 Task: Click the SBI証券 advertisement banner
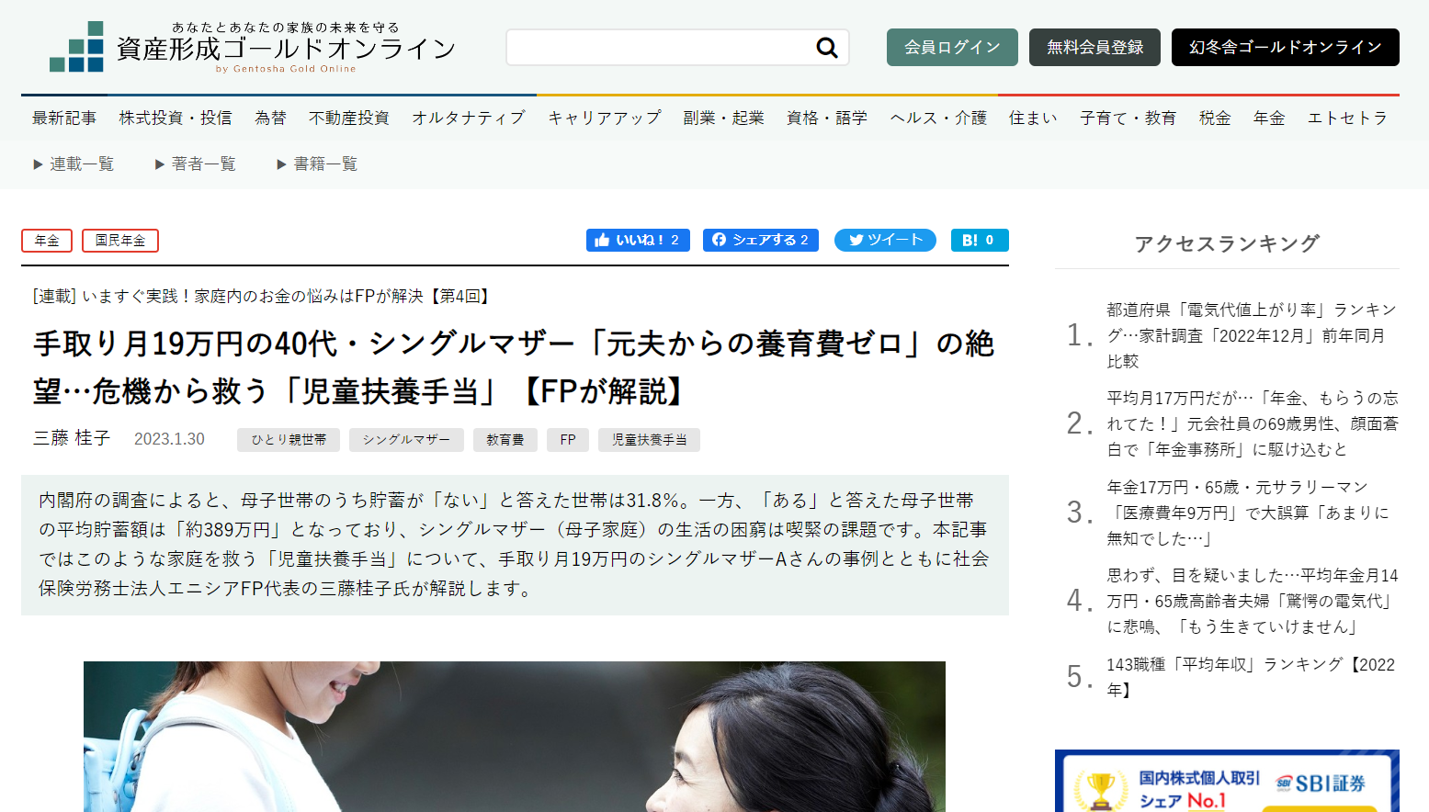click(1227, 781)
